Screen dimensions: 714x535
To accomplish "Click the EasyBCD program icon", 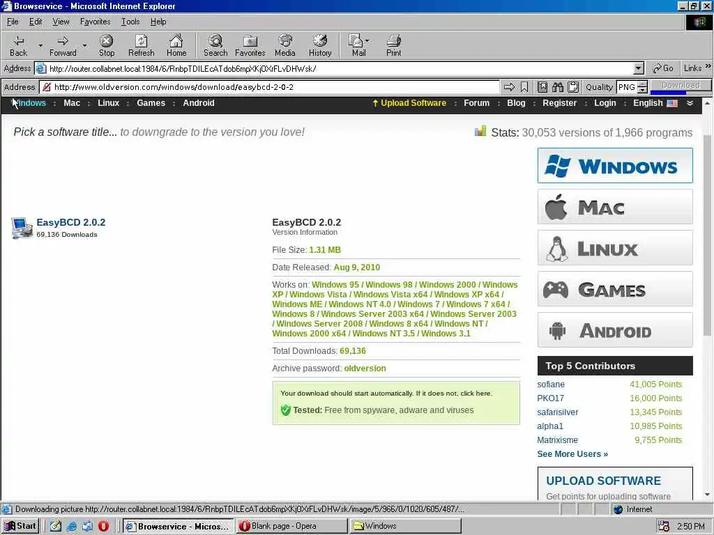I will tap(22, 228).
